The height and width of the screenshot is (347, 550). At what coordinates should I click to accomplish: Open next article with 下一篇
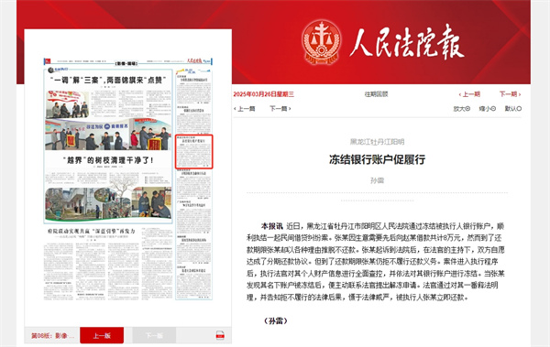(x=280, y=109)
